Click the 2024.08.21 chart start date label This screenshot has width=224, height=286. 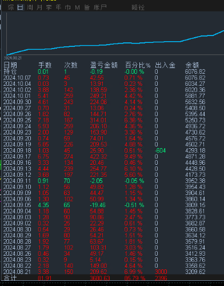13,58
